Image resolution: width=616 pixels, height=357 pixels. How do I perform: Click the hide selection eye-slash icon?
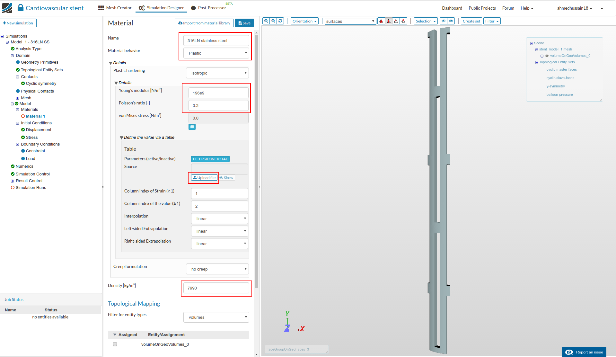tap(444, 21)
